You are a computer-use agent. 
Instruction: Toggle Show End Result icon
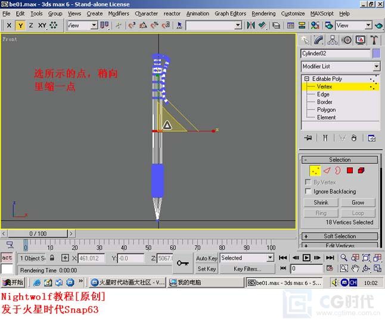[325, 138]
